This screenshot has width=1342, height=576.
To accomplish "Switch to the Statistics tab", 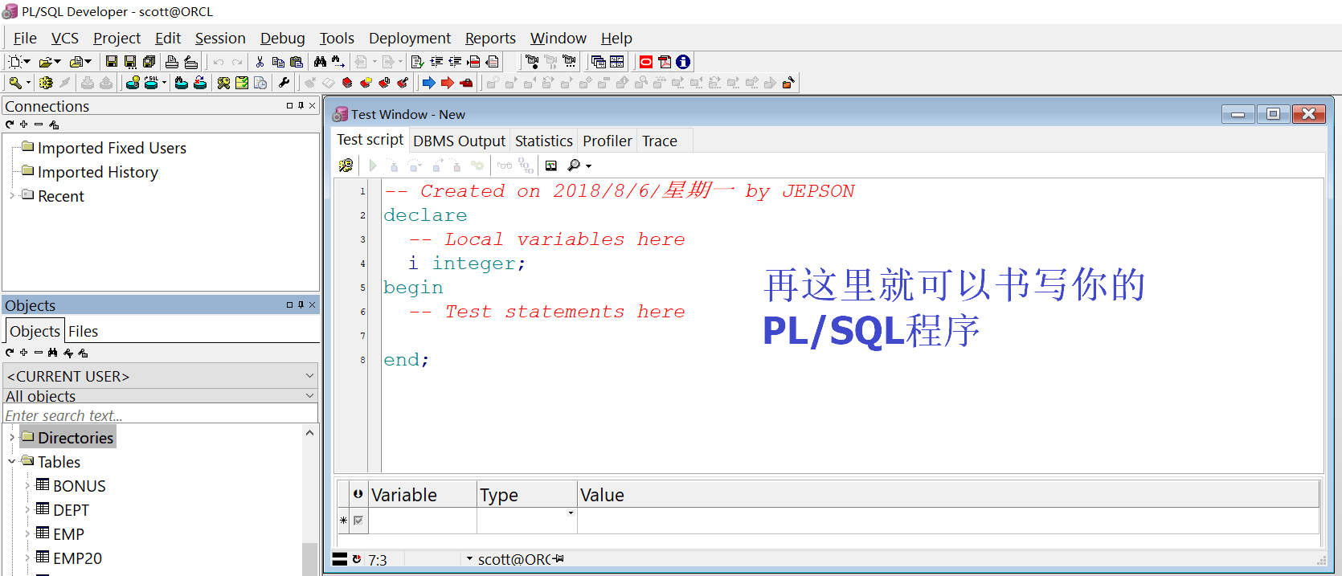I will tap(544, 141).
